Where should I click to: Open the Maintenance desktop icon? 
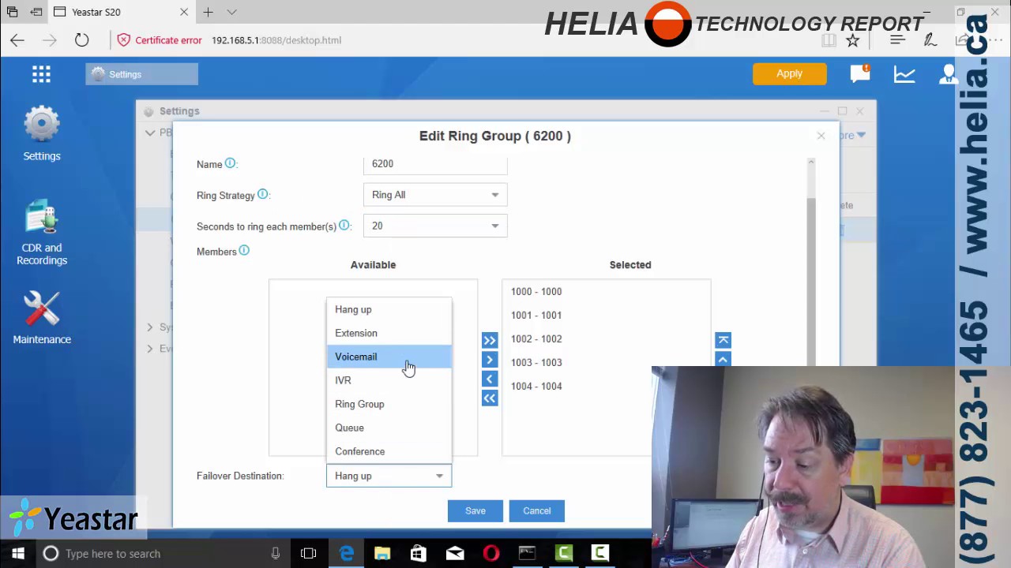42,318
